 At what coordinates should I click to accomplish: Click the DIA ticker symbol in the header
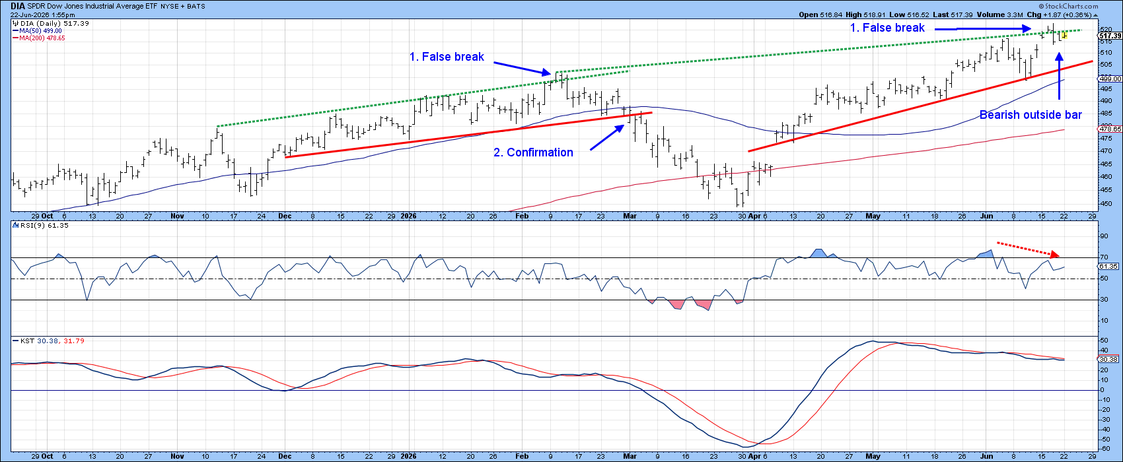click(x=17, y=5)
